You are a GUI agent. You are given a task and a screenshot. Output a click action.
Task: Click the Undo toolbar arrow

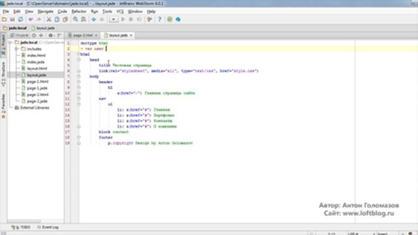point(31,20)
